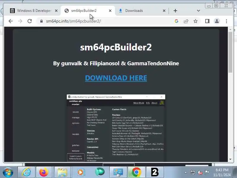Open the green globe taskbar app

click(x=100, y=172)
